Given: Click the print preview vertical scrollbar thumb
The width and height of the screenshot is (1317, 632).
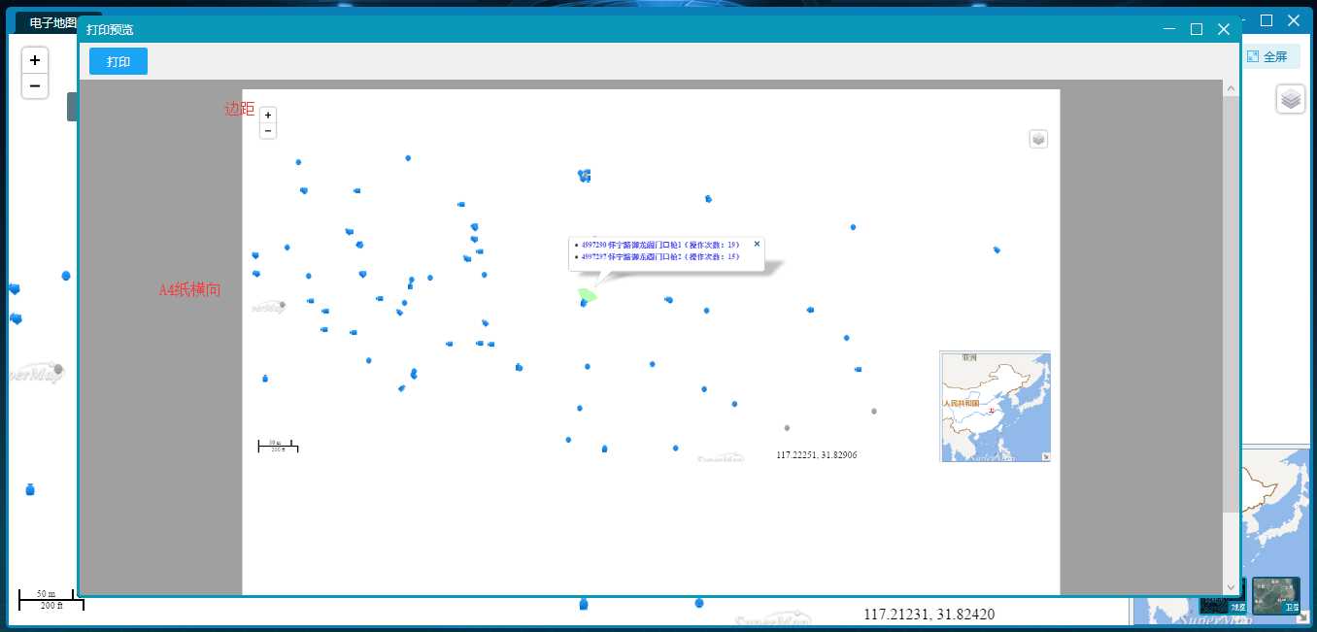Looking at the screenshot, I should pos(1232,305).
